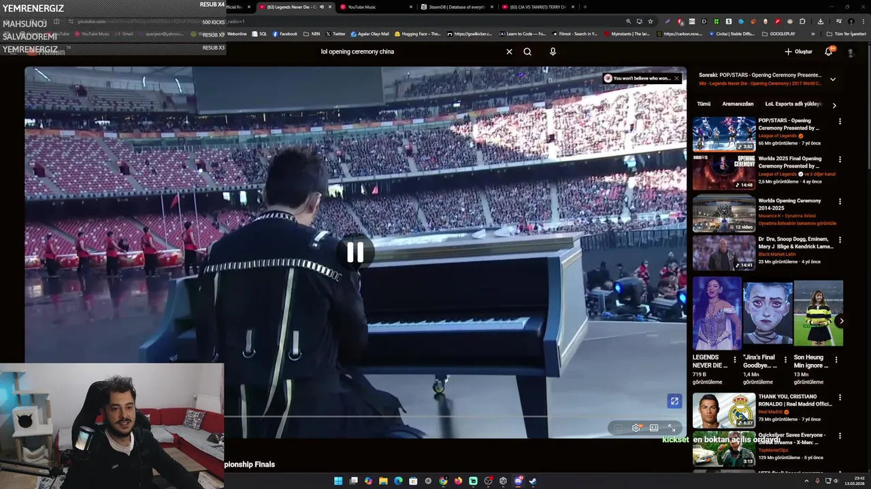Open the player settings gear icon
This screenshot has width=871, height=489.
coord(636,428)
